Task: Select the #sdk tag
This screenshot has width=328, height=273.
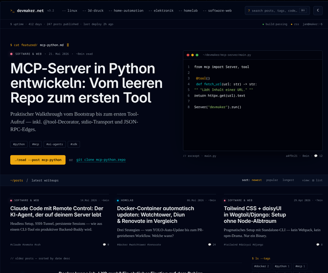Action: pyautogui.click(x=74, y=144)
